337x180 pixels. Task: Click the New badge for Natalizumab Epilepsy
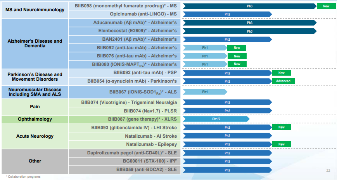coord(282,144)
